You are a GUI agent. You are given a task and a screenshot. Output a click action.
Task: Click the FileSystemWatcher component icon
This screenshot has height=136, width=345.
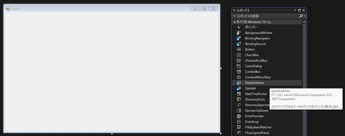[x=239, y=127]
